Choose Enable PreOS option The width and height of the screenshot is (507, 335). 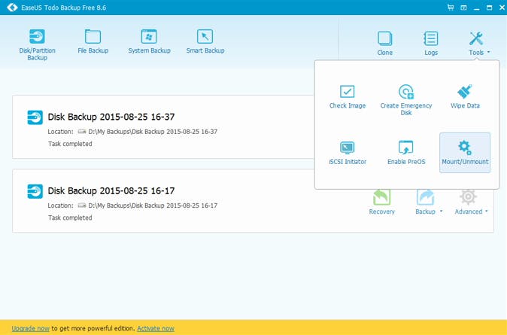pyautogui.click(x=406, y=153)
